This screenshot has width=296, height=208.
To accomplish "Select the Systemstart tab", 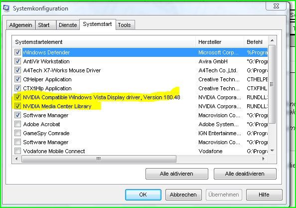I will (97, 24).
